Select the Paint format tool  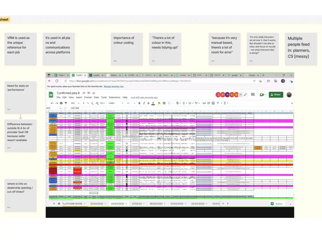pos(66,103)
